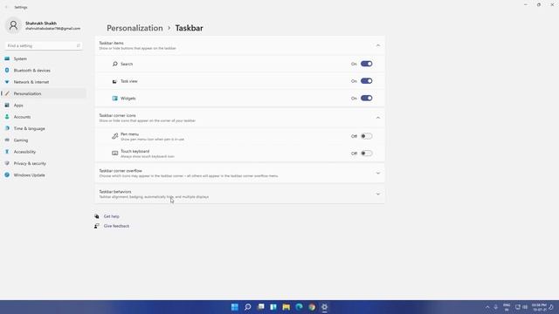This screenshot has width=559, height=314.
Task: Show hidden icons in system tray
Action: pos(487,307)
